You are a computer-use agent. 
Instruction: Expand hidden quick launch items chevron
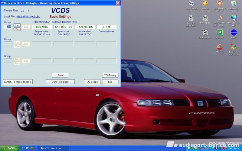pyautogui.click(x=37, y=147)
